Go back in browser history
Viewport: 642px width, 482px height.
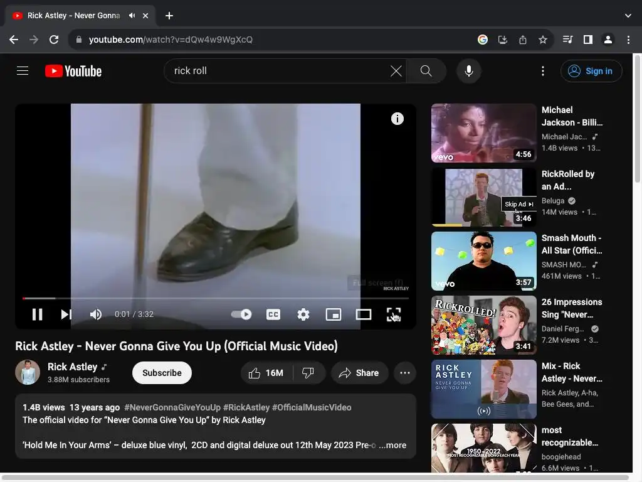coord(14,40)
